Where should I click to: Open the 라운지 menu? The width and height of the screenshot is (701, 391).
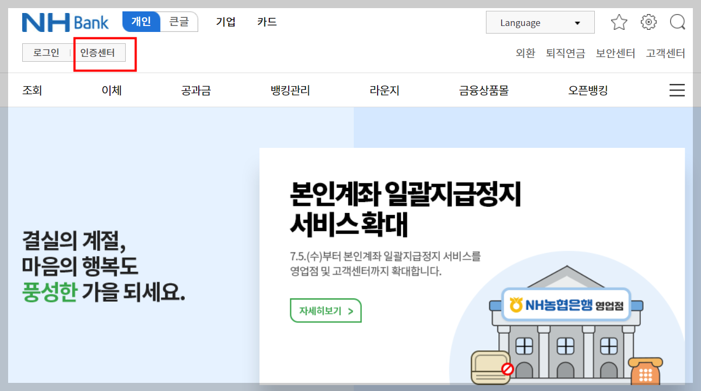tap(385, 90)
